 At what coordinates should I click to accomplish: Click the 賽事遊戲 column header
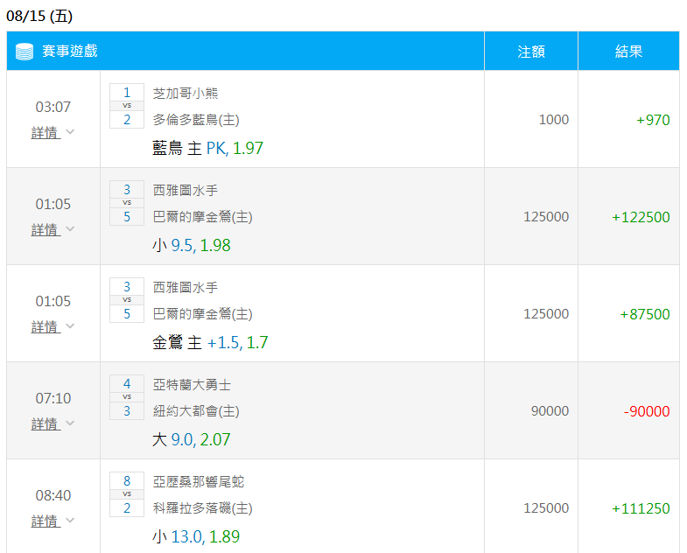pyautogui.click(x=70, y=52)
